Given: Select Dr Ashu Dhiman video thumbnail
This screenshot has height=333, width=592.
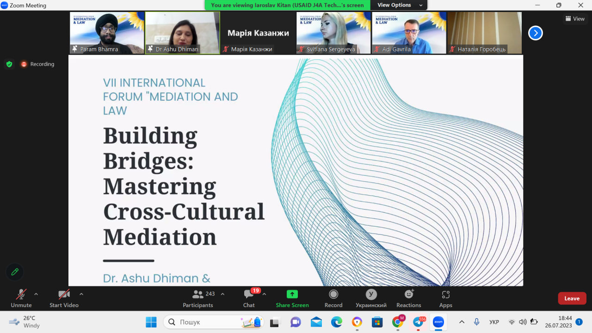Looking at the screenshot, I should tap(183, 32).
